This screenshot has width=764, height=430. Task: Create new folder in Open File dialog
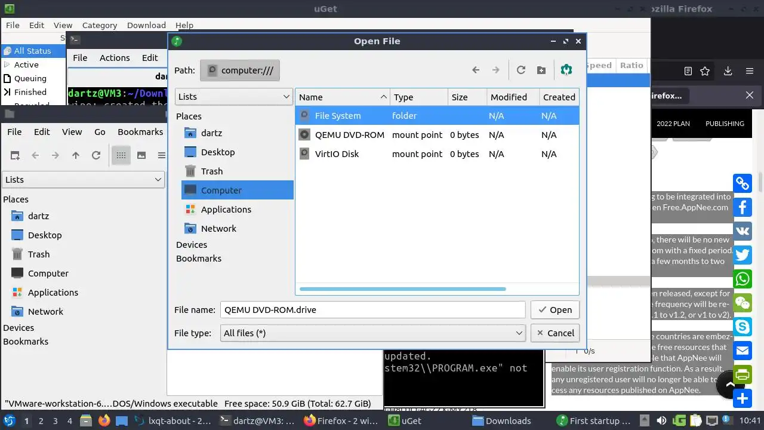click(541, 70)
